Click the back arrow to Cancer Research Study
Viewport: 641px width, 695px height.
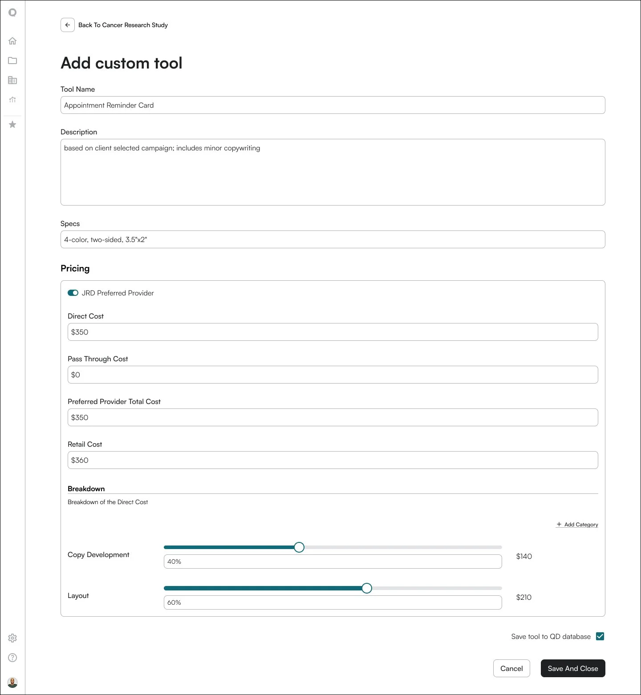point(68,25)
